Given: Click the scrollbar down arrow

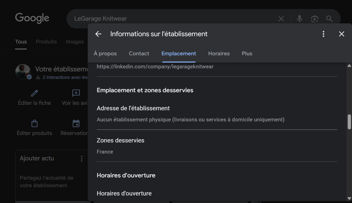Looking at the screenshot, I should (x=349, y=198).
